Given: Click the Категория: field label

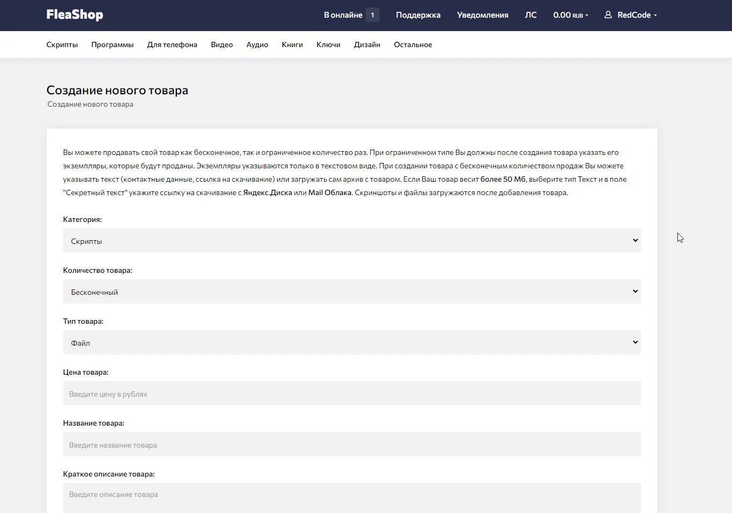Looking at the screenshot, I should tap(83, 219).
